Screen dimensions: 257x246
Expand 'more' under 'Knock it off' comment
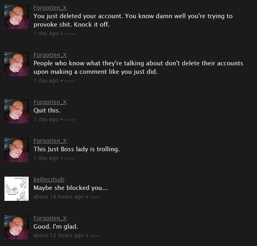70,34
